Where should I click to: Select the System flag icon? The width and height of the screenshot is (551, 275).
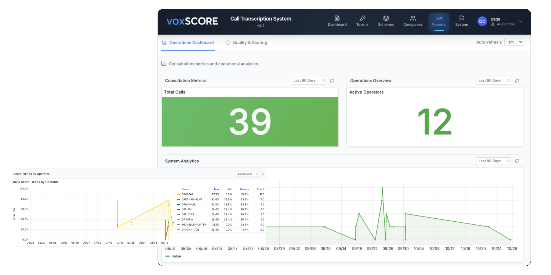click(461, 18)
